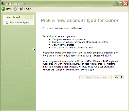Click the green Back arrow icon
Image resolution: width=129 pixels, height=111 pixels.
(3, 9)
